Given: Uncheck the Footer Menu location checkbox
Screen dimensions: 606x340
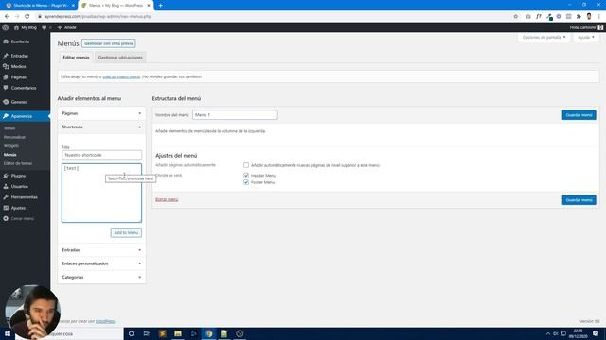Looking at the screenshot, I should (x=246, y=182).
